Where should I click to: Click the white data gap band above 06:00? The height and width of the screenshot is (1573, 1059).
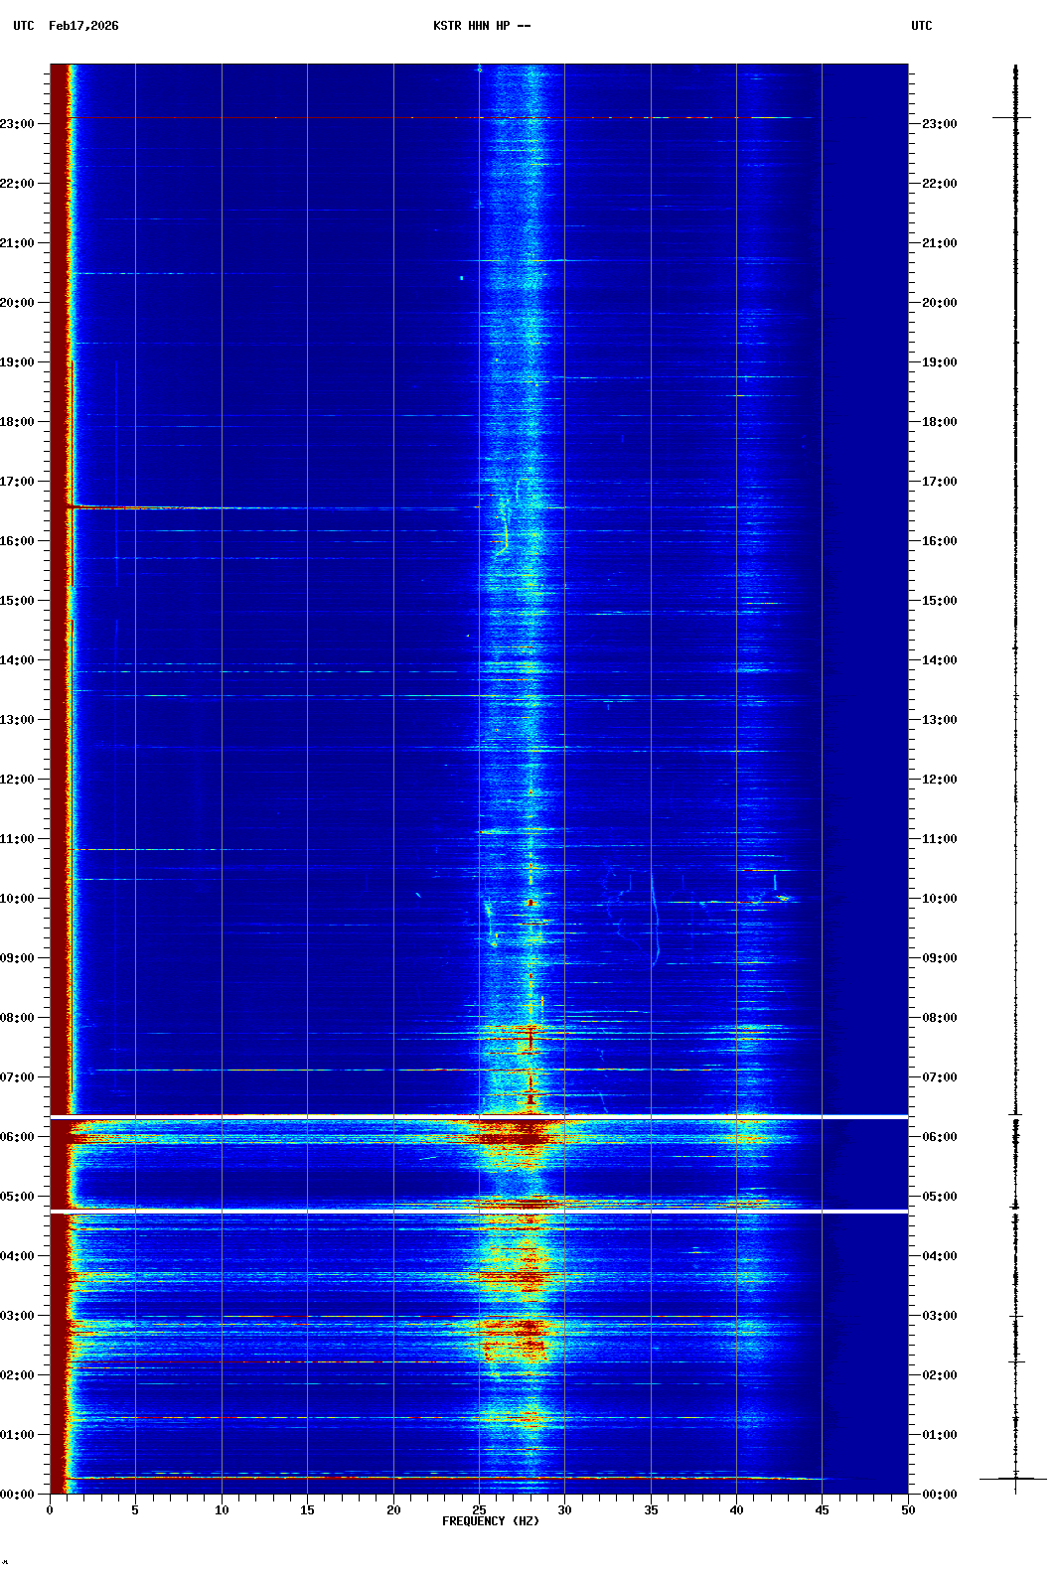click(479, 1117)
